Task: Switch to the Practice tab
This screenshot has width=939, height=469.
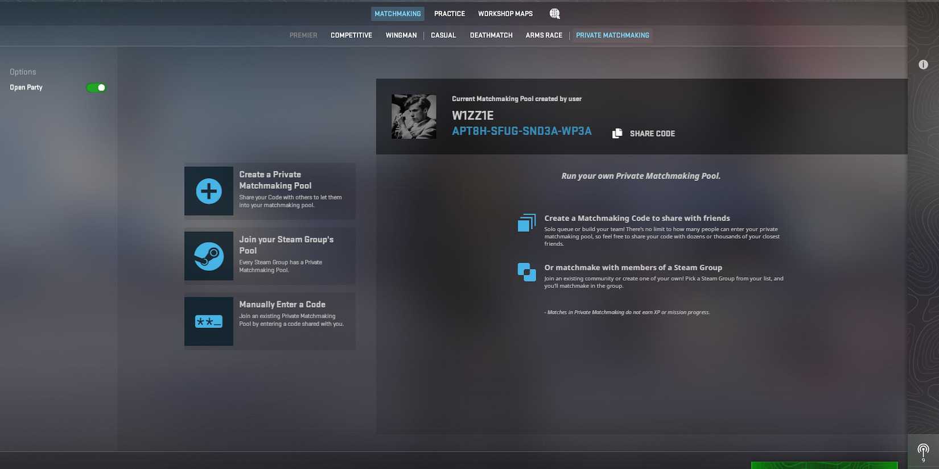Action: (x=450, y=14)
